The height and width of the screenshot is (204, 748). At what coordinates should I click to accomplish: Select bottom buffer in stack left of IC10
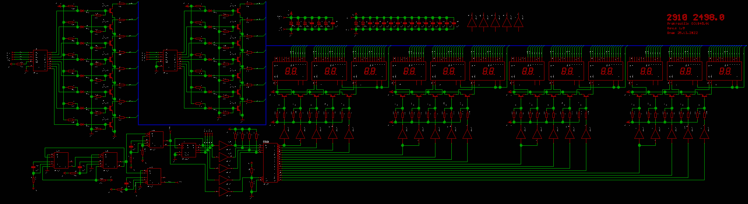pyautogui.click(x=224, y=191)
